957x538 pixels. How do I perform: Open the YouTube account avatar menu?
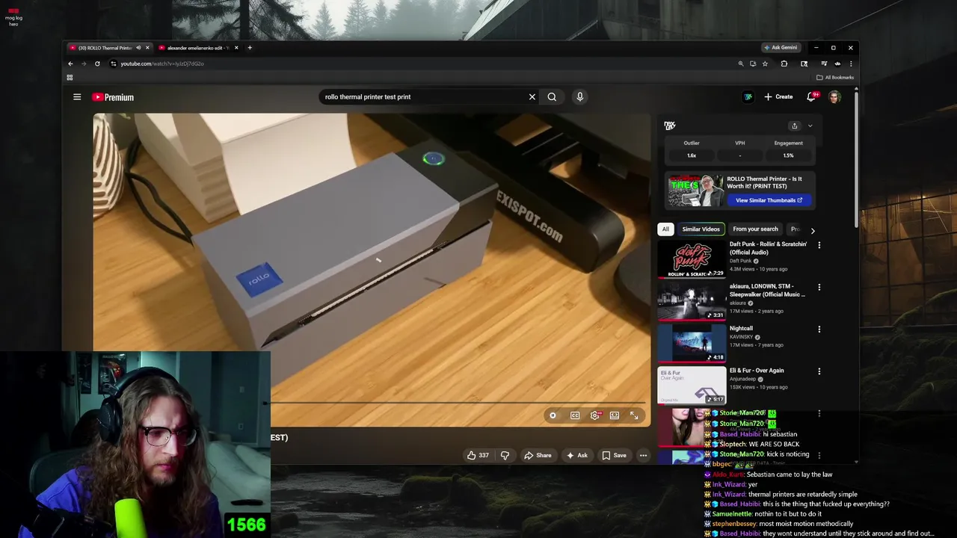(x=835, y=96)
